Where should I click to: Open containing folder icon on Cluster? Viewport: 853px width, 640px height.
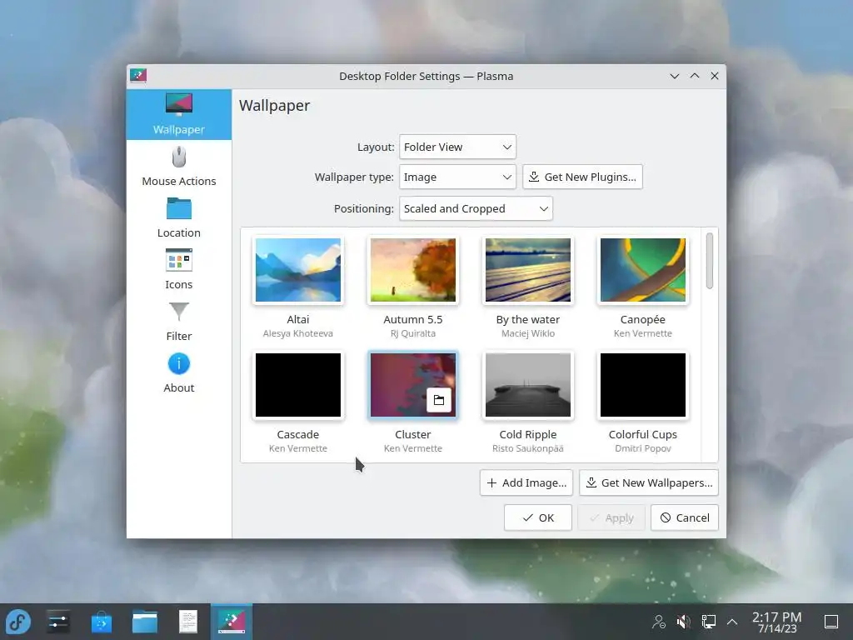point(438,401)
